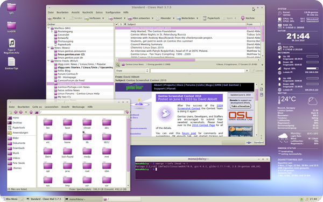Click the home icon in file manager
This screenshot has width=323, height=202.
[31, 112]
